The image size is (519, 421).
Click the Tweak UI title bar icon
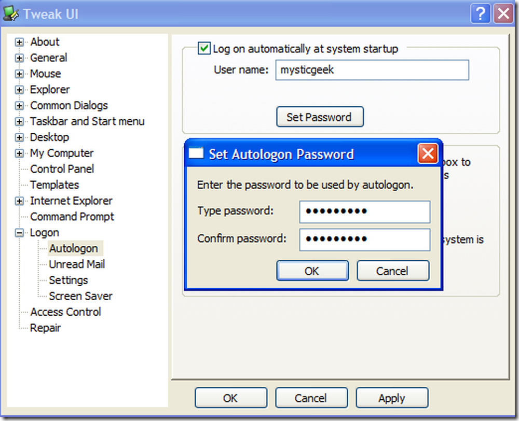coord(10,14)
